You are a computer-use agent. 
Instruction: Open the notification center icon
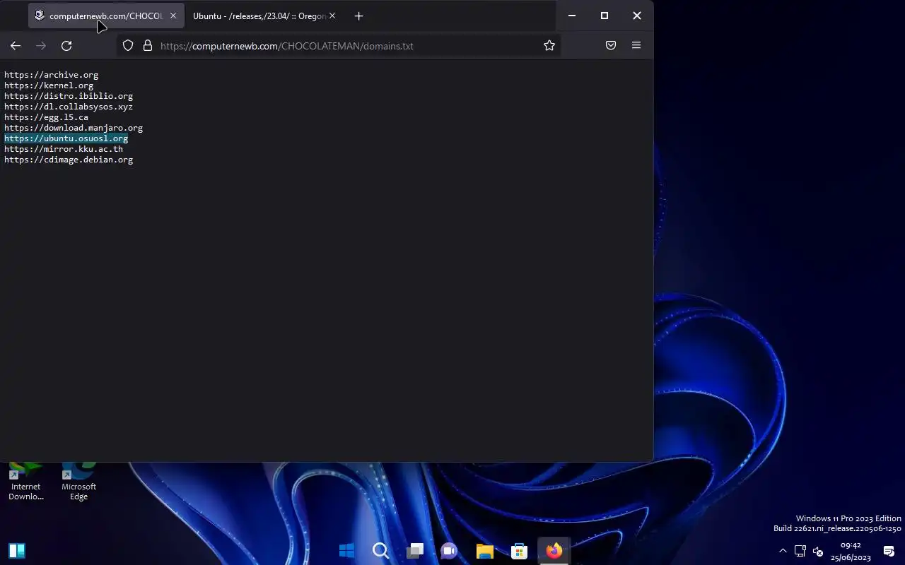tap(889, 551)
